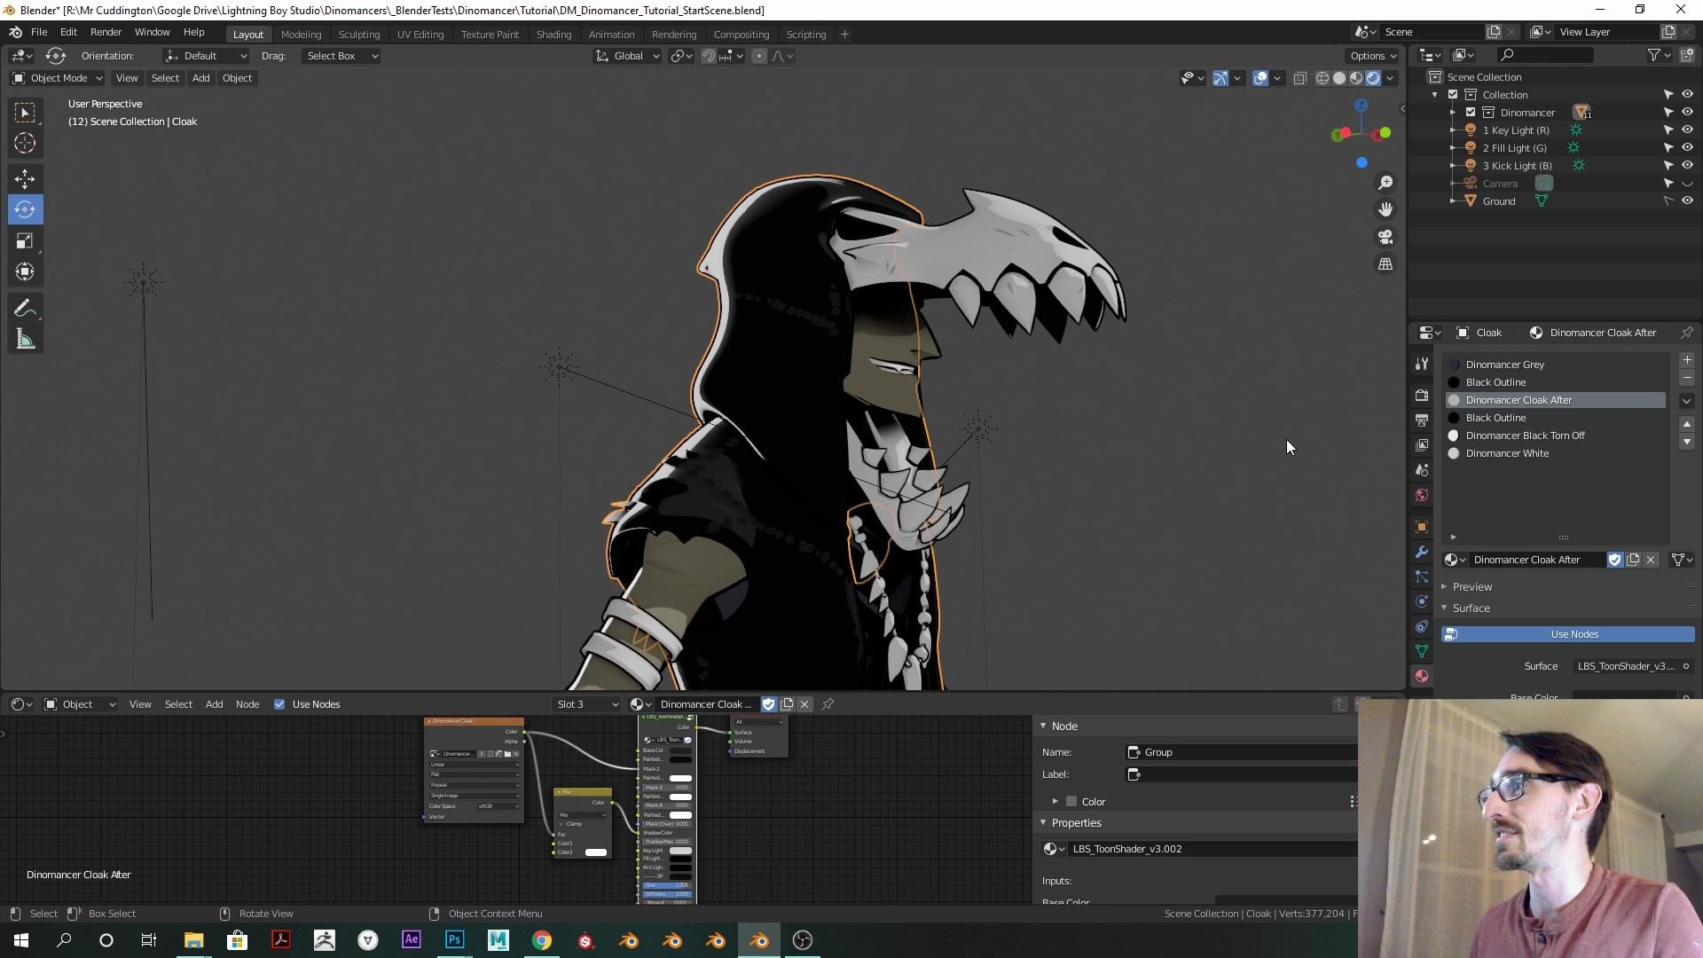The height and width of the screenshot is (958, 1703).
Task: Open the Render Properties tab
Action: [x=1422, y=395]
